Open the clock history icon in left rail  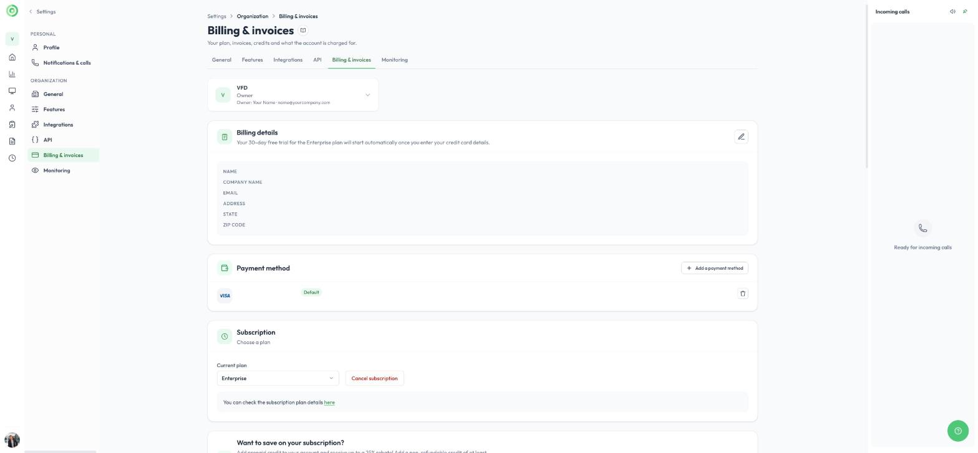(12, 158)
